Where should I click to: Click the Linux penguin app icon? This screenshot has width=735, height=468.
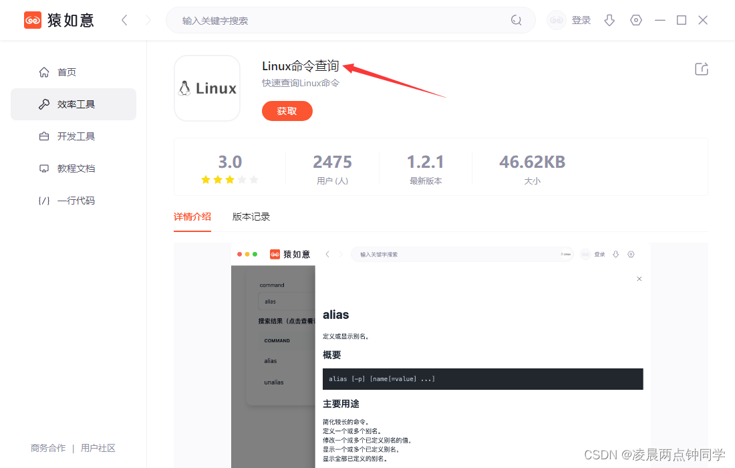click(207, 88)
